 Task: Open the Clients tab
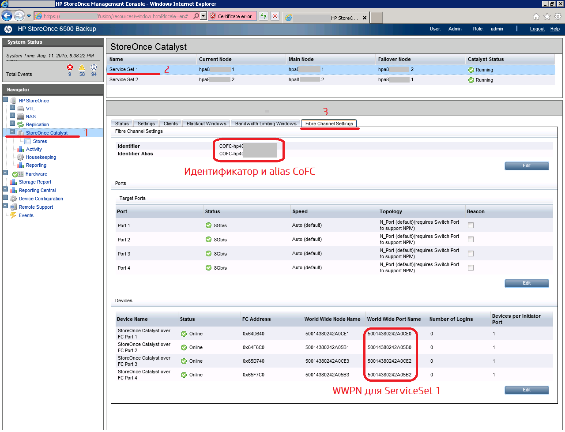pos(171,124)
